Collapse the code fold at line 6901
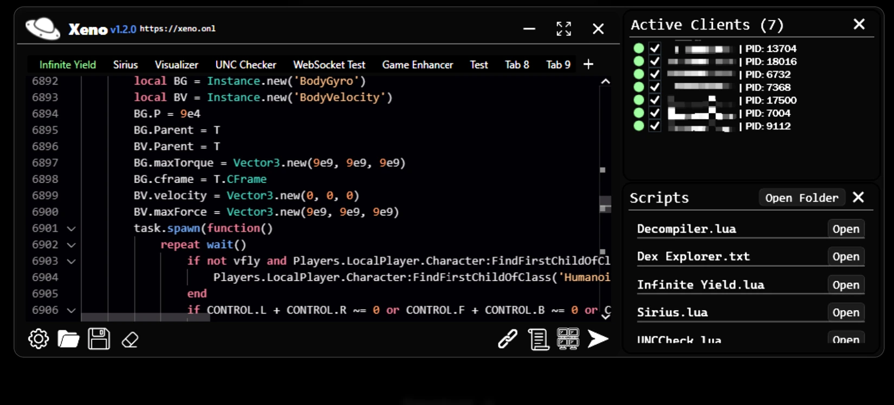Viewport: 894px width, 405px height. pos(71,228)
